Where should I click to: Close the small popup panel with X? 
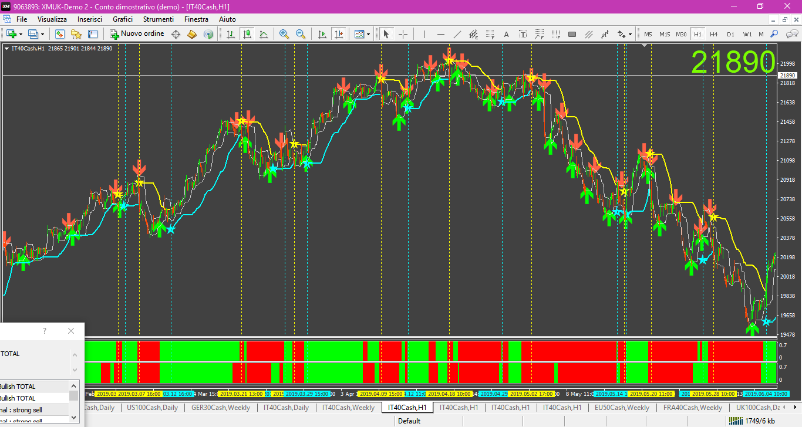pyautogui.click(x=71, y=331)
